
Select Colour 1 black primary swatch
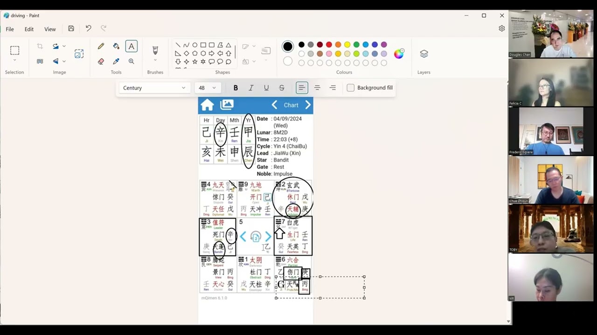(288, 46)
